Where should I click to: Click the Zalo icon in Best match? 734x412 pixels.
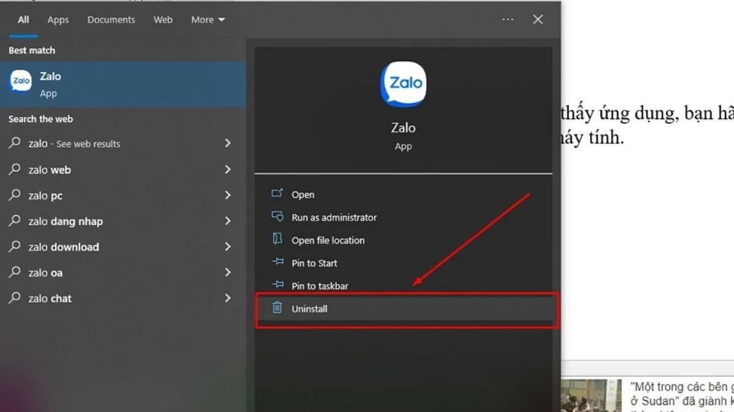pos(21,81)
